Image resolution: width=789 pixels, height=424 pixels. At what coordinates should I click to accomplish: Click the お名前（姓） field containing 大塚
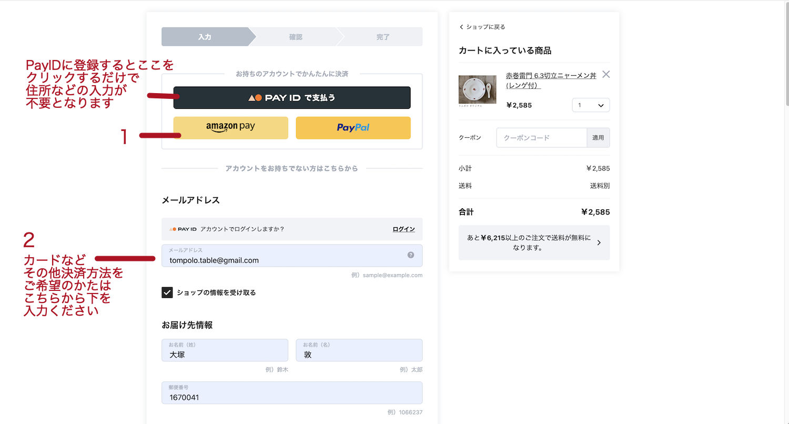[225, 350]
